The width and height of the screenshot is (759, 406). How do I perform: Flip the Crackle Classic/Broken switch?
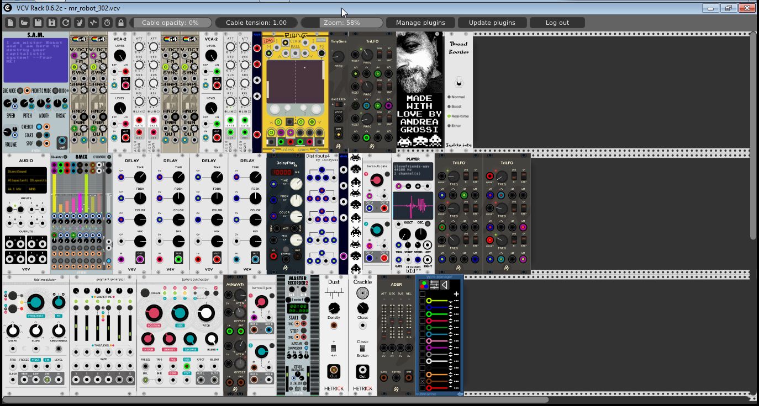[x=362, y=349]
